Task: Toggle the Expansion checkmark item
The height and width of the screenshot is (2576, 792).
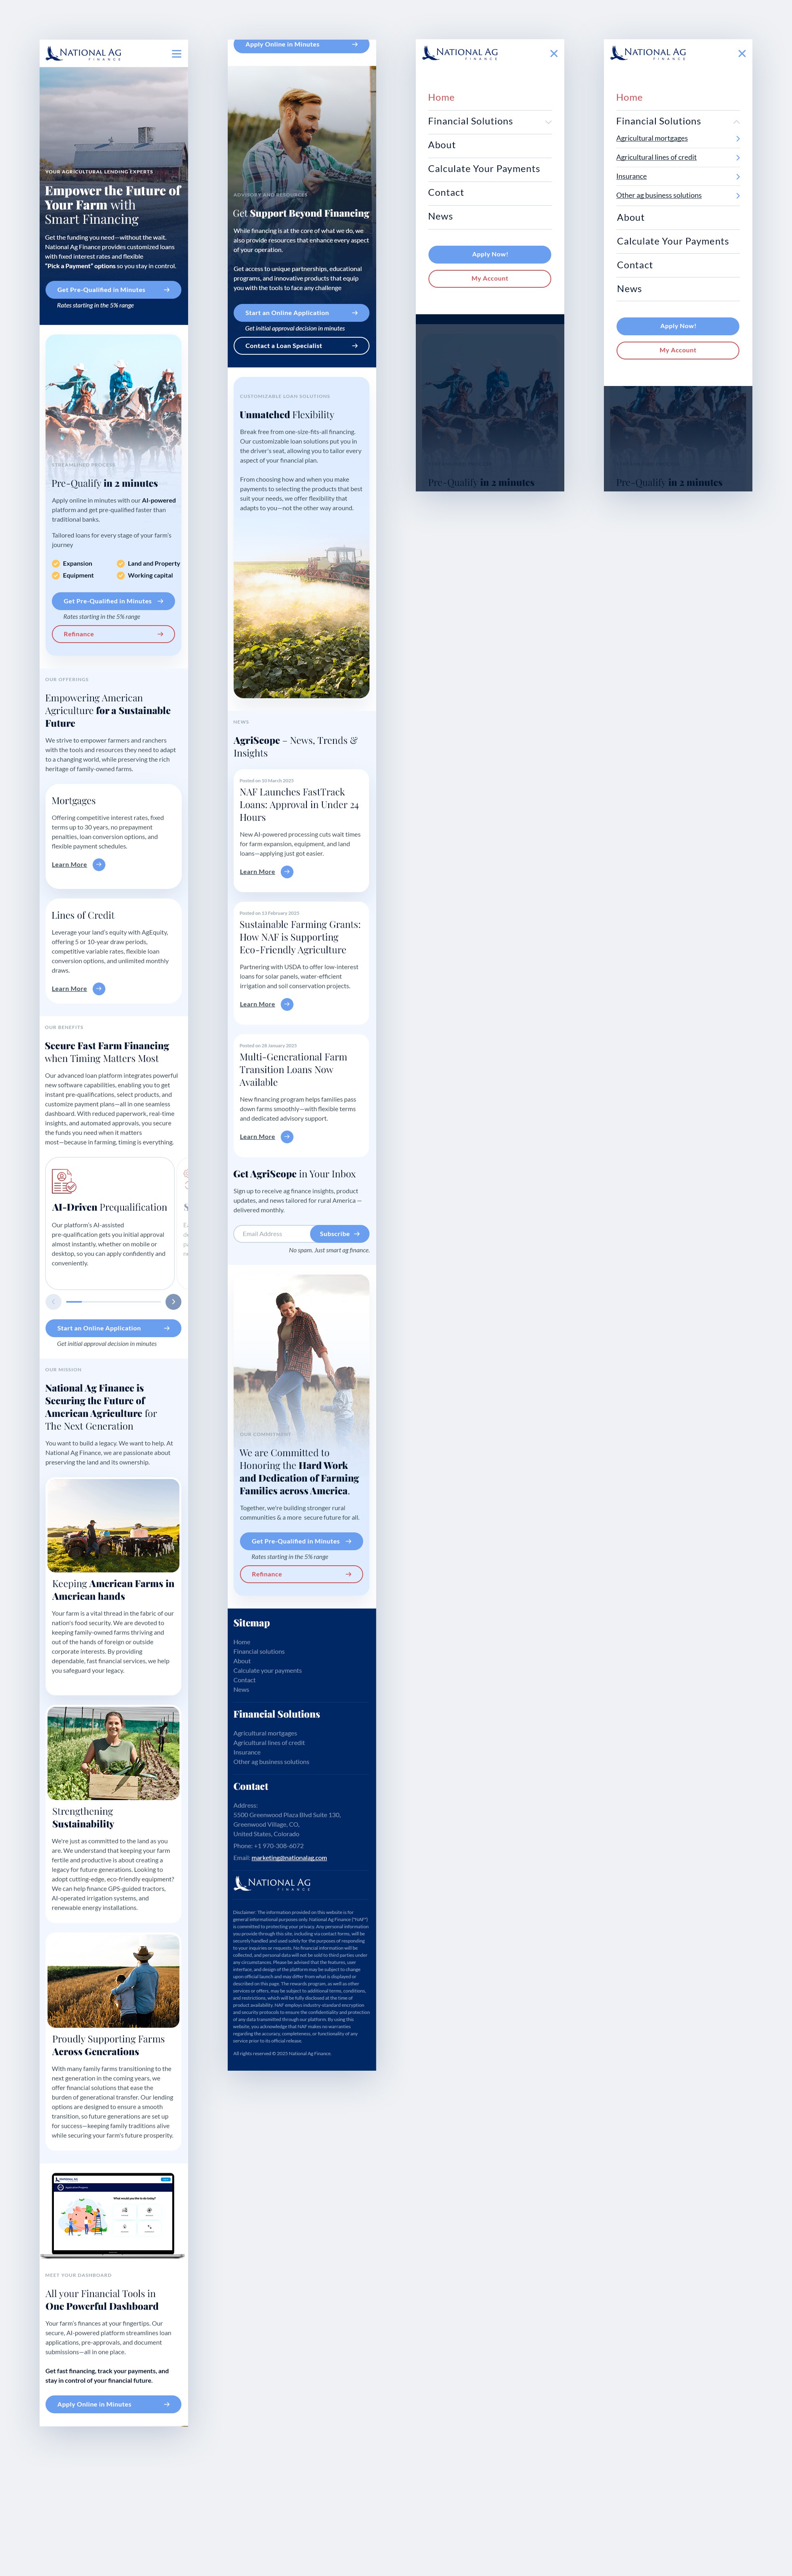Action: coord(56,563)
